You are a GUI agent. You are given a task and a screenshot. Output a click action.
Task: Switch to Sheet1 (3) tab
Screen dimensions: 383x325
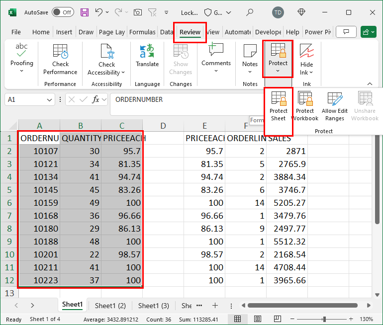pos(154,306)
